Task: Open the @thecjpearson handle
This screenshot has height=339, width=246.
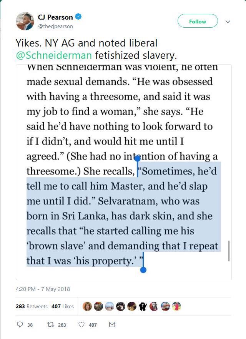Action: pos(55,27)
